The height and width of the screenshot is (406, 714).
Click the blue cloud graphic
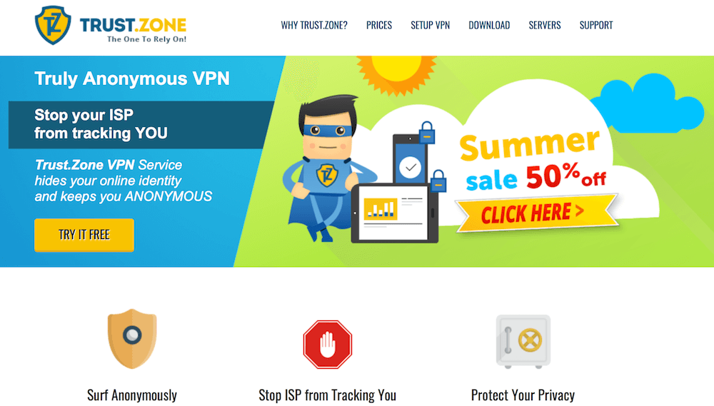coord(647,105)
